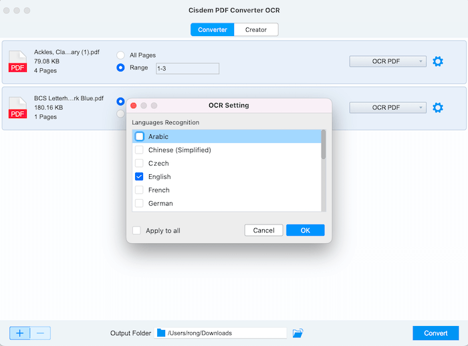Click the page range field showing 1-3
The height and width of the screenshot is (346, 468).
[187, 69]
